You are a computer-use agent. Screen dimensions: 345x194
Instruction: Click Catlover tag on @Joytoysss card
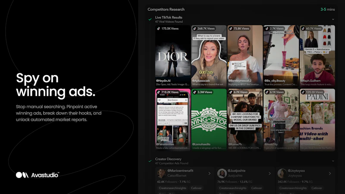coord(317,188)
